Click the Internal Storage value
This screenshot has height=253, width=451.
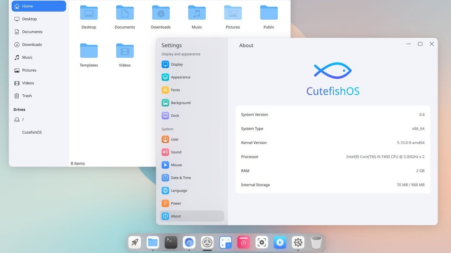tap(410, 185)
